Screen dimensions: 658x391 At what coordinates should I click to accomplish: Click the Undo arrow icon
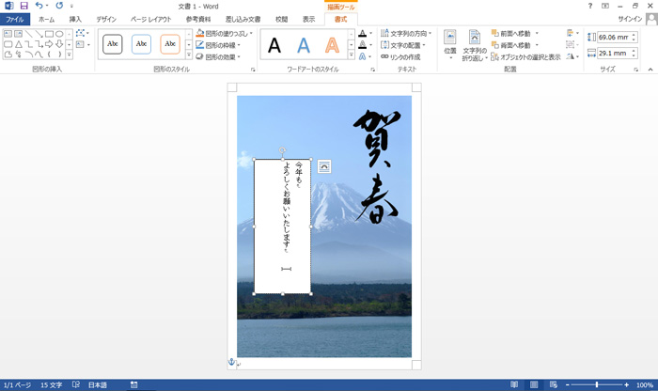click(x=39, y=6)
